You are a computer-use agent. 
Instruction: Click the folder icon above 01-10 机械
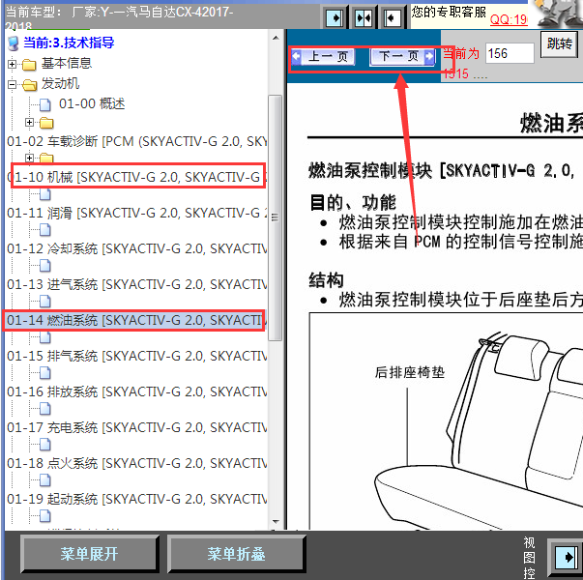pyautogui.click(x=46, y=158)
